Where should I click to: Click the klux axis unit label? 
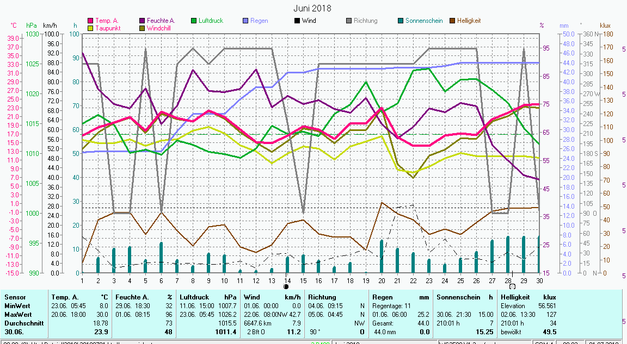605,26
